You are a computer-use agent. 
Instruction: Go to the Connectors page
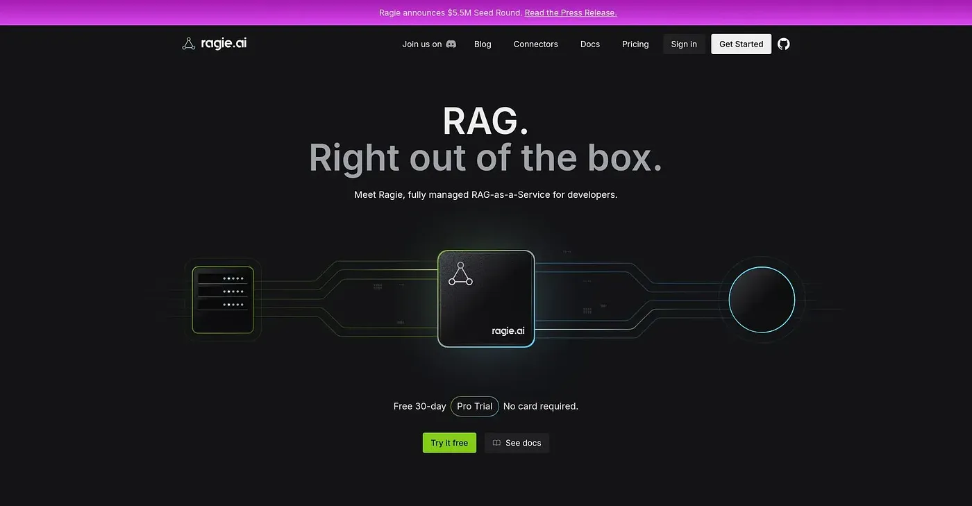(x=535, y=44)
